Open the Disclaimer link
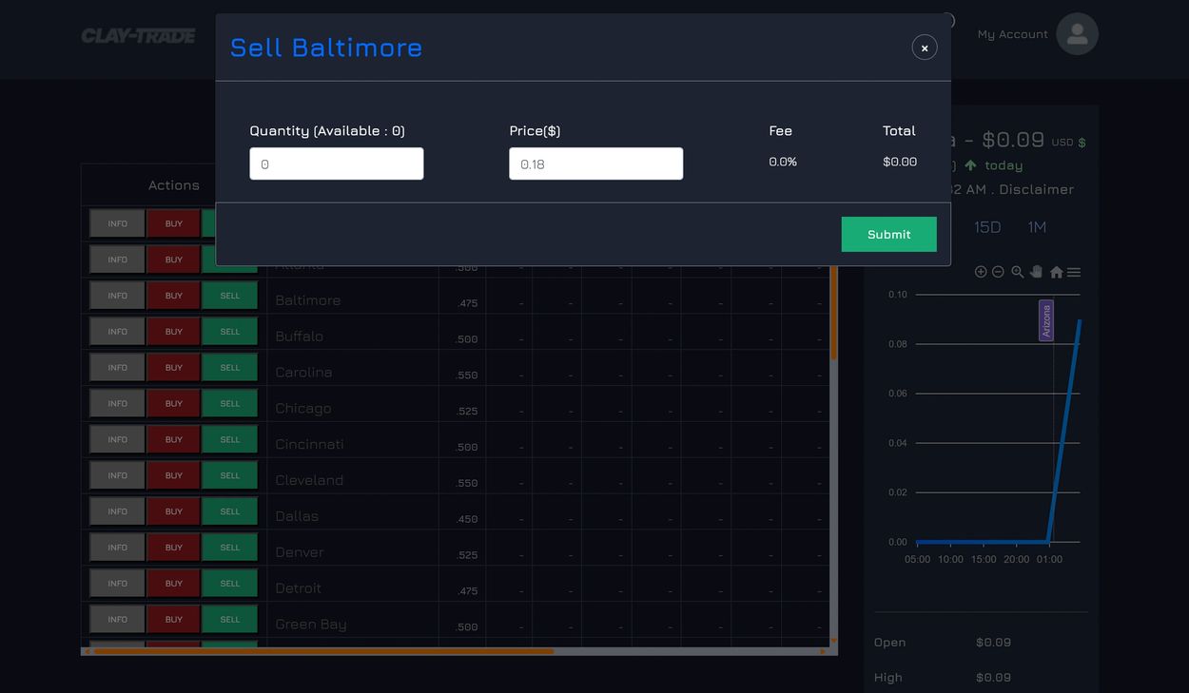Viewport: 1189px width, 693px height. click(x=1036, y=189)
